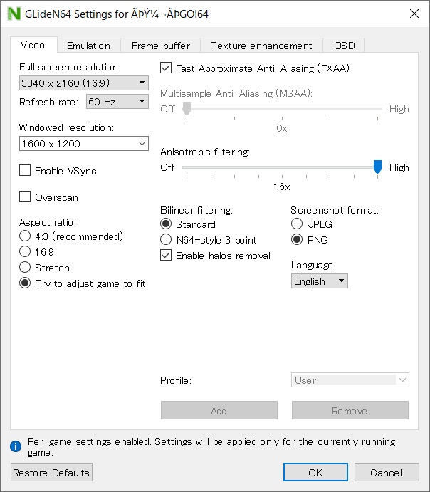The image size is (430, 492).
Task: Close the GLideN64 Settings dialog
Action: coord(414,14)
